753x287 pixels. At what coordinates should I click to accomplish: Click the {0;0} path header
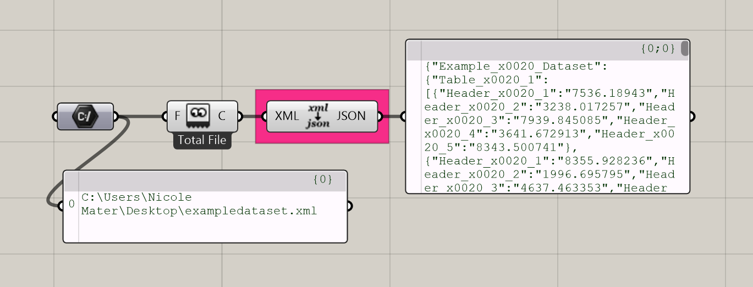coord(657,49)
